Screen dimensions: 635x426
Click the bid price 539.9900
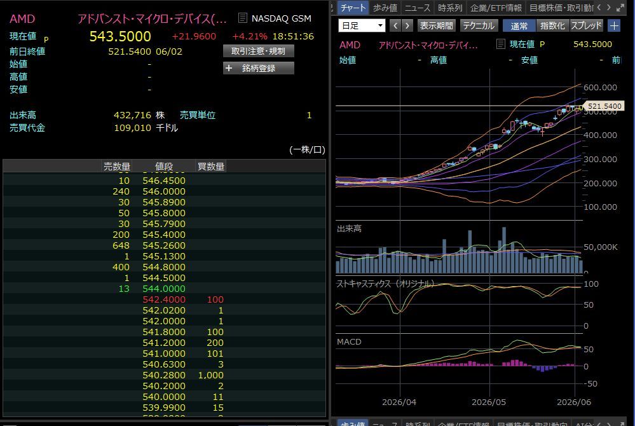click(x=163, y=408)
